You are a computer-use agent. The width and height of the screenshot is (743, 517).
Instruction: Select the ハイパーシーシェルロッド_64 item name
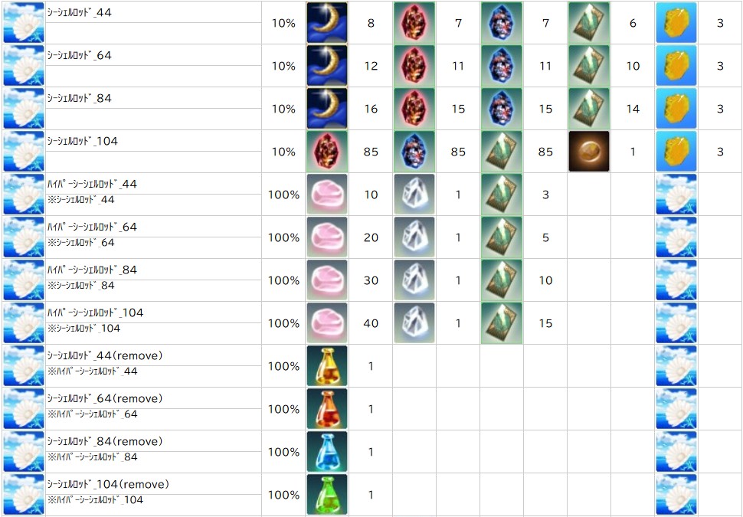92,227
